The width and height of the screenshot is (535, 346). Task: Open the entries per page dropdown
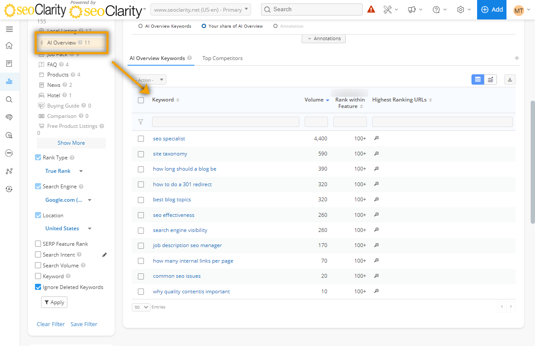coord(141,307)
